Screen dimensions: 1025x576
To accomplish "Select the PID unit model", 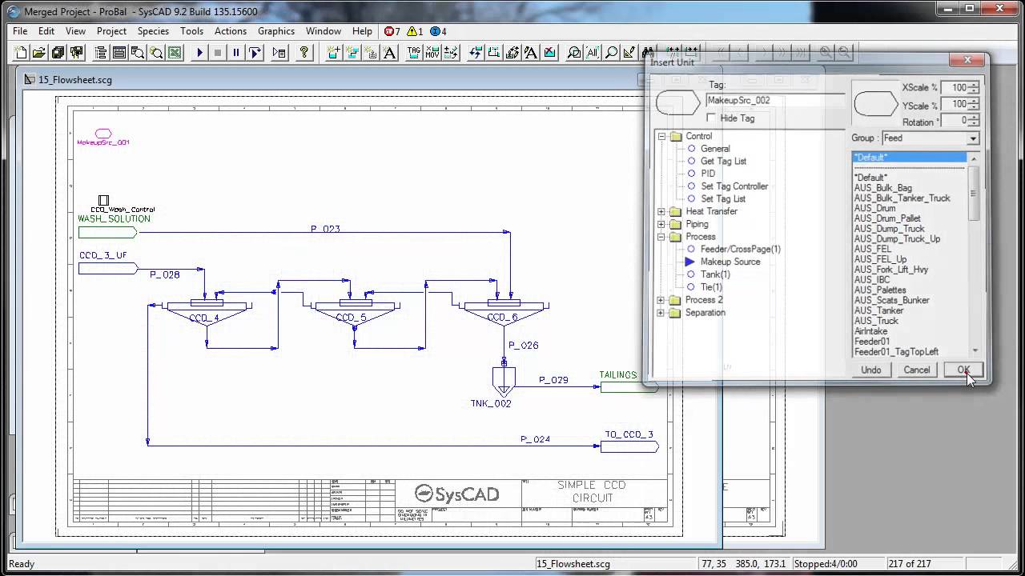I will 708,174.
